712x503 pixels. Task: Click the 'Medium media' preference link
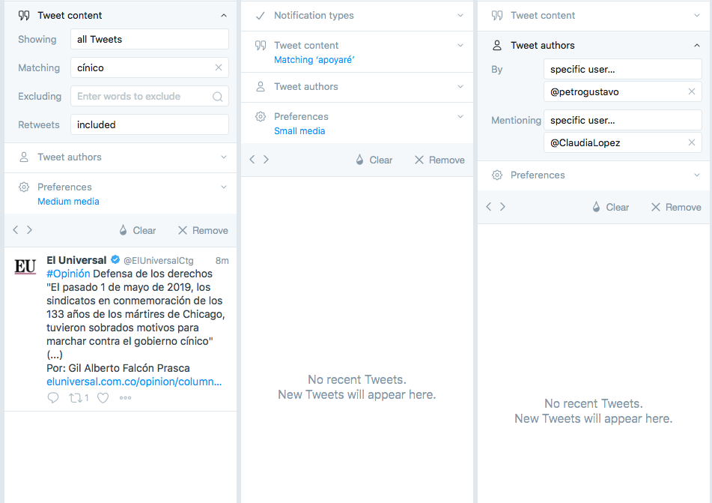click(68, 202)
